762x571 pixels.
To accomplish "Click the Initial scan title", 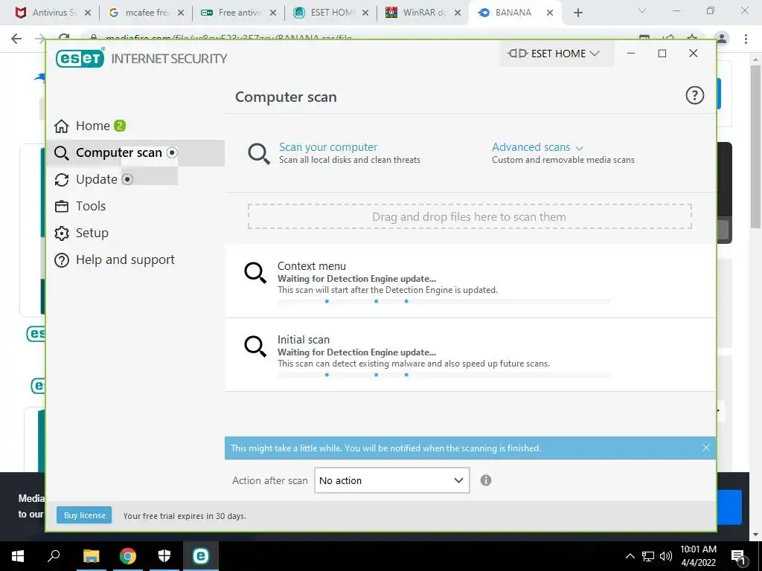I will click(x=304, y=339).
